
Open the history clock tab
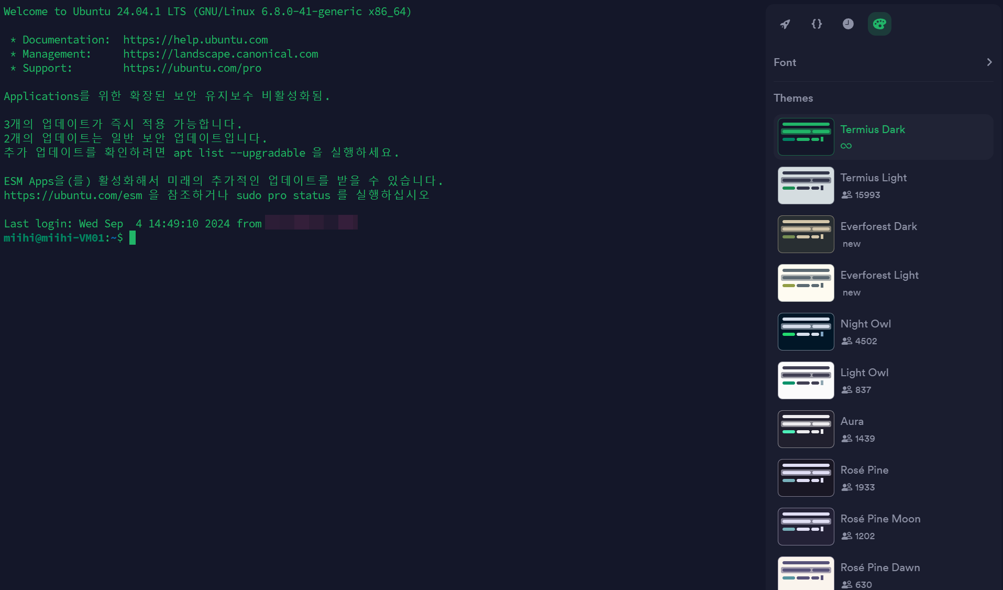tap(848, 24)
